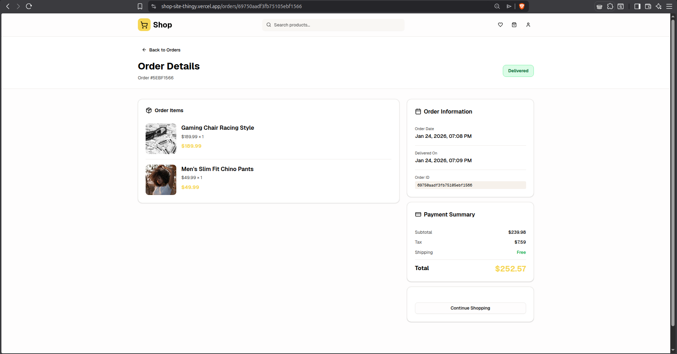Screen dimensions: 677x354
Task: Click the Back to Orders link
Action: click(x=161, y=50)
